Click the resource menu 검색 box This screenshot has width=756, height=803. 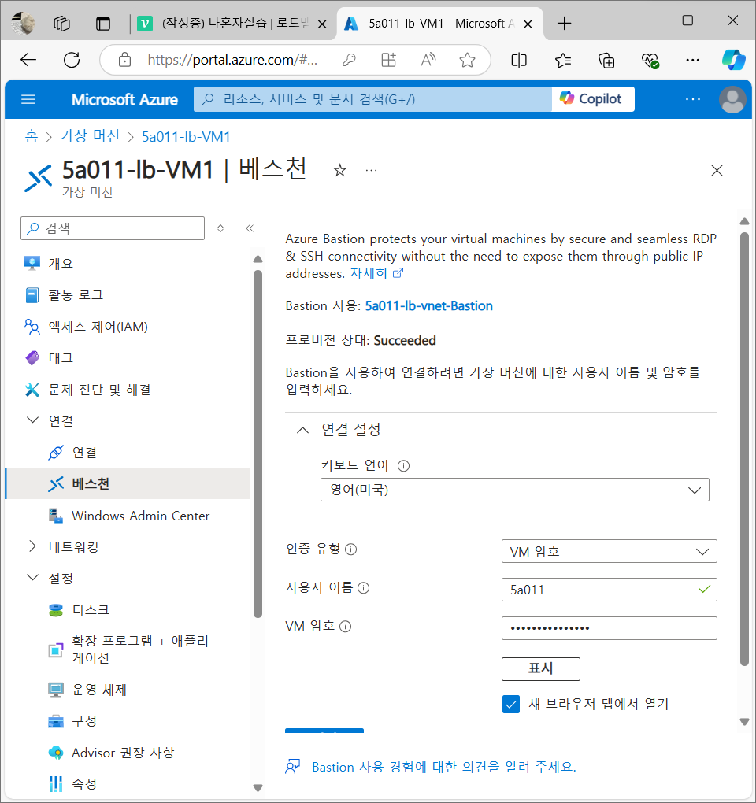point(113,228)
